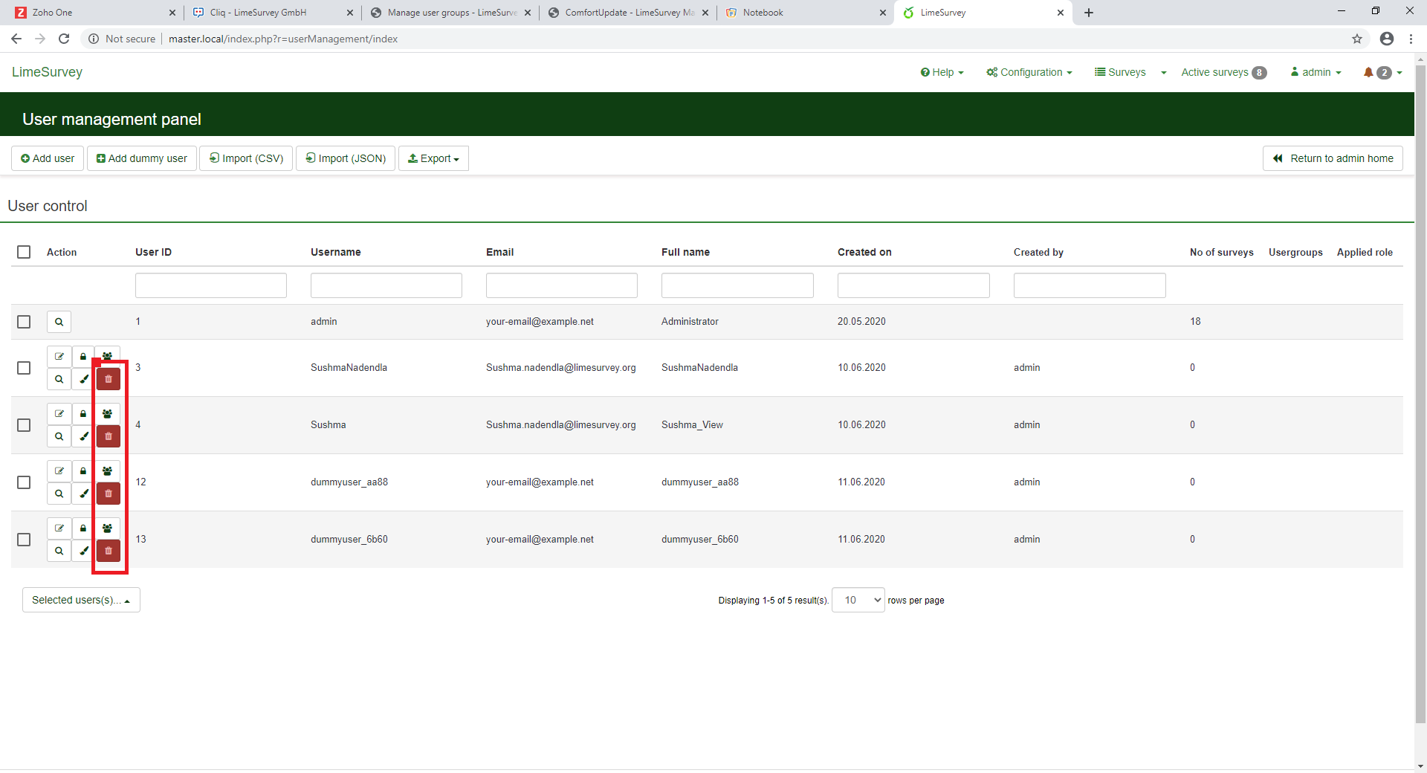Click the Add dummy user button
Screen dimensions: 1427x773
point(142,158)
